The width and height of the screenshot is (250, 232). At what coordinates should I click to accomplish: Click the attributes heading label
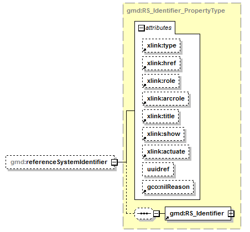click(159, 28)
